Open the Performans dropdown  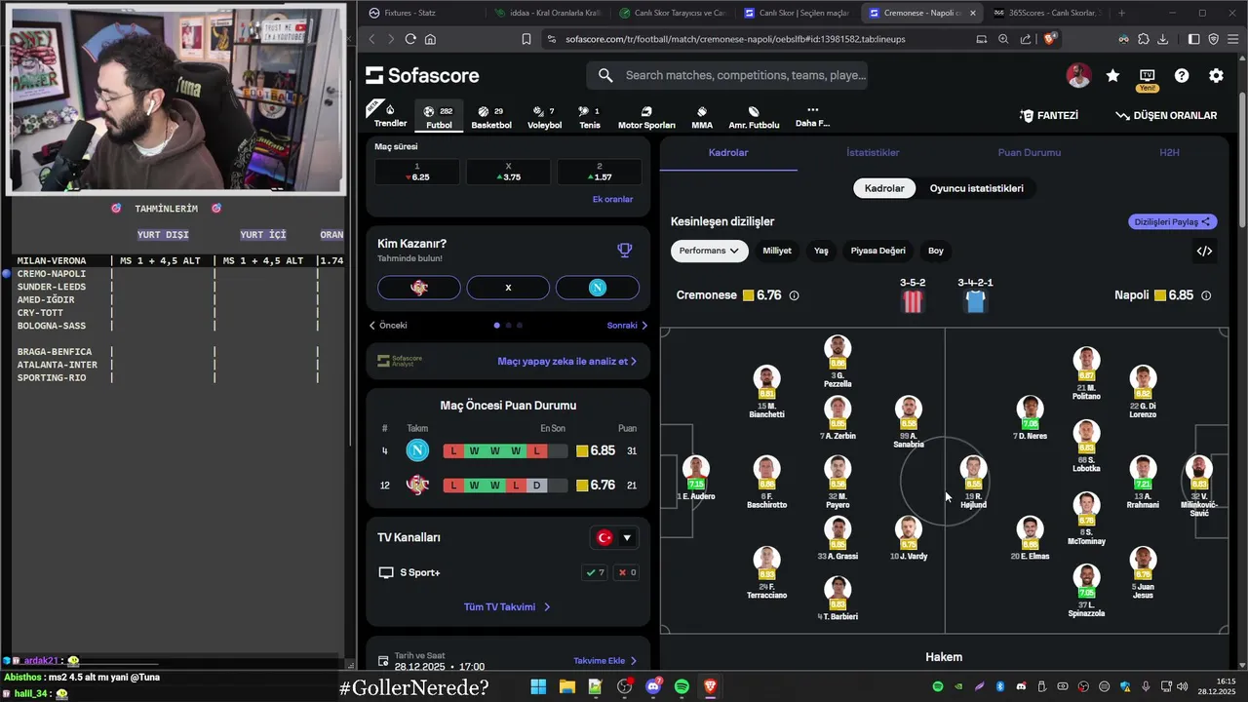pyautogui.click(x=709, y=251)
